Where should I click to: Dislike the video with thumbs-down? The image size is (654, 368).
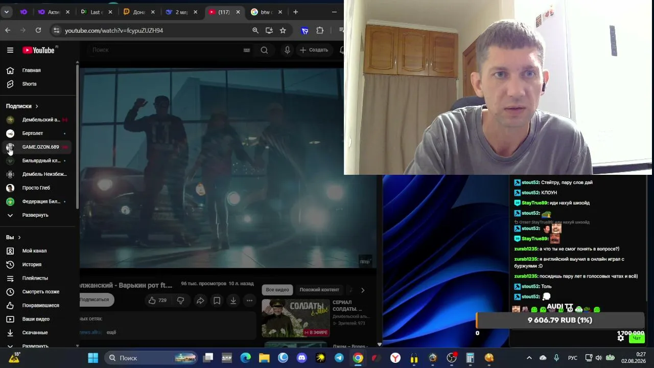(180, 301)
